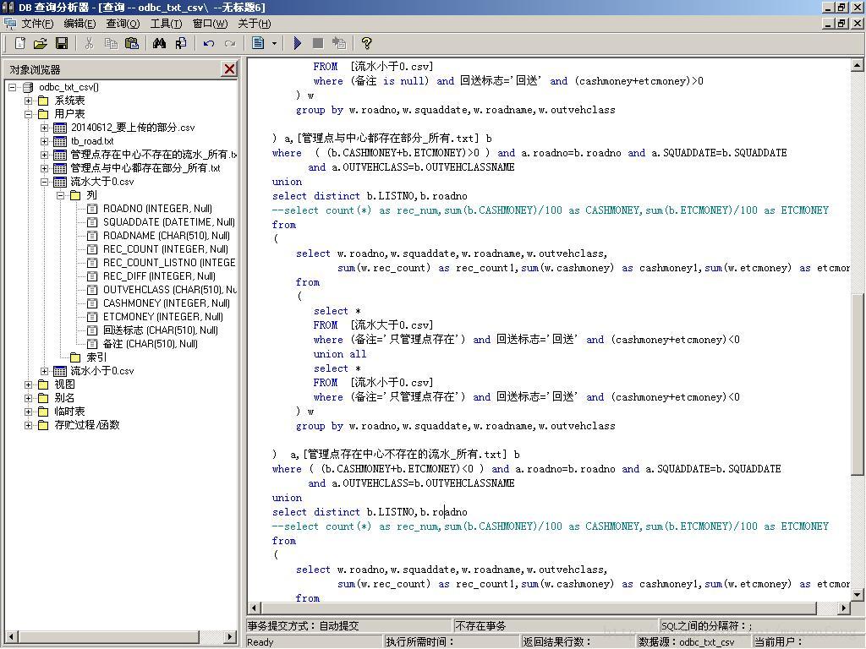Paste from clipboard using the toolbar icon
This screenshot has height=649, width=866.
tap(131, 43)
